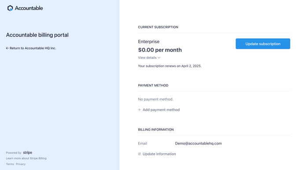This screenshot has height=170, width=303.
Task: Click the Accountable wordmark text
Action: (29, 8)
